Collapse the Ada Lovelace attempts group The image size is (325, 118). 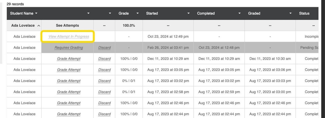click(x=39, y=26)
